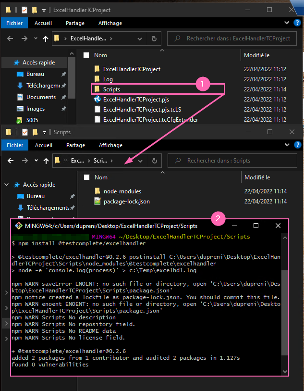Open the ExcelHandlerTCProject subfolder icon
Screen dimensions: 304x391
coord(97,69)
